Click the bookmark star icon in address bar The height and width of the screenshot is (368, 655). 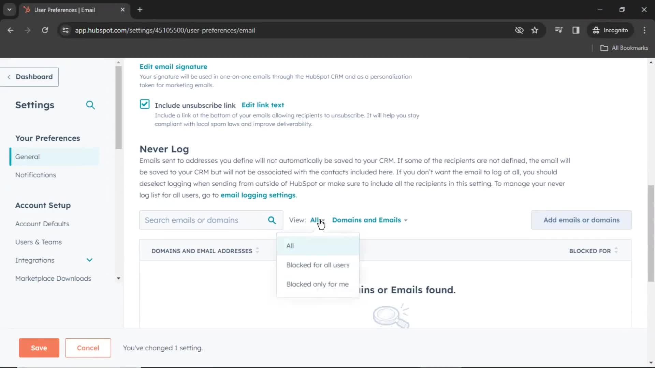click(x=535, y=30)
